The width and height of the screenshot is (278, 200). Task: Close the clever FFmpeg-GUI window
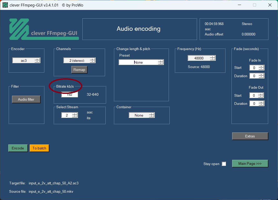270,5
